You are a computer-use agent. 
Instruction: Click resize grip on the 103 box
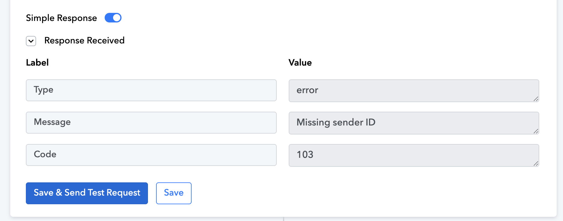(536, 164)
